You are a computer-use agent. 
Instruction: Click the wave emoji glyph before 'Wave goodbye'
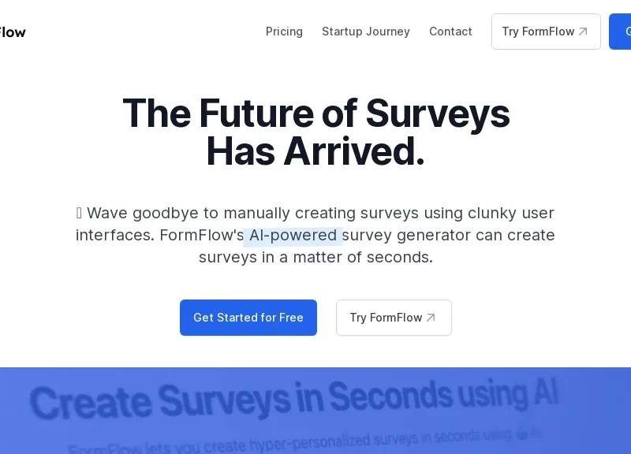(x=79, y=213)
